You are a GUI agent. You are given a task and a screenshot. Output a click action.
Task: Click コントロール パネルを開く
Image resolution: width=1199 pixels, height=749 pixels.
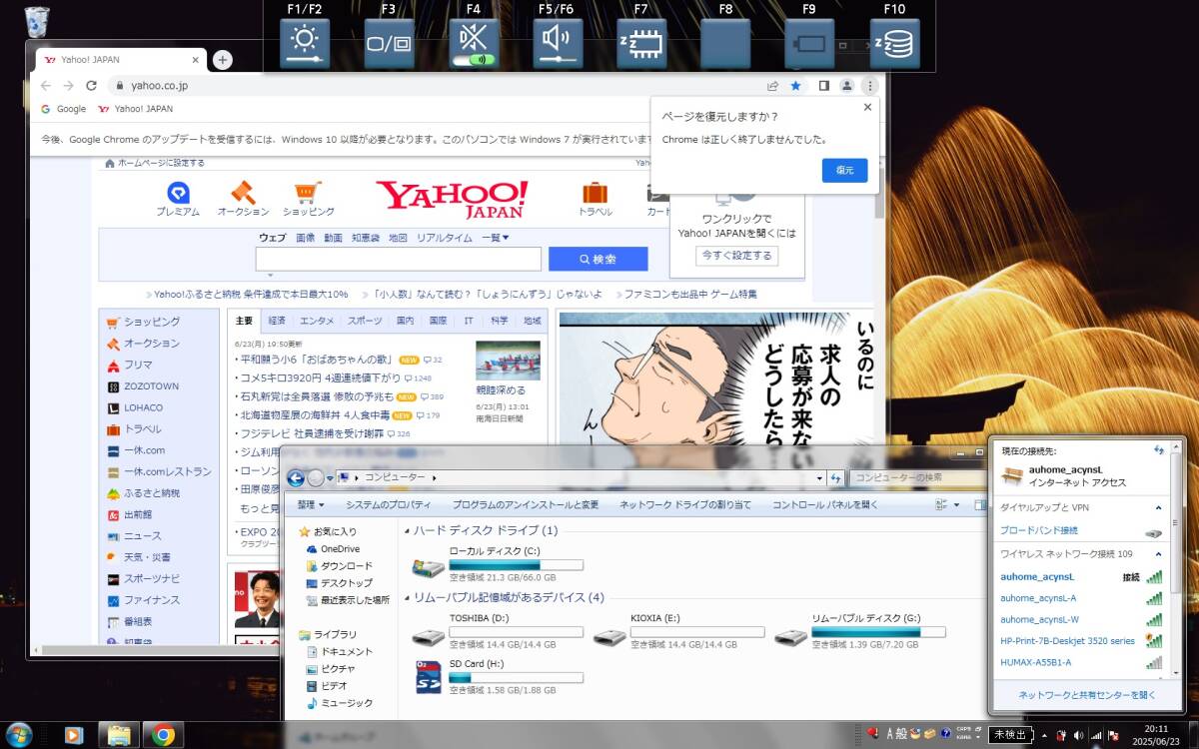click(825, 505)
